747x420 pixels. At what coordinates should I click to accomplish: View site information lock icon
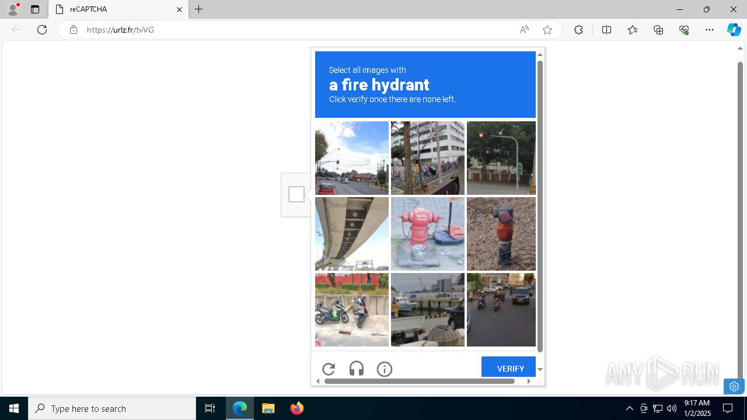pos(74,30)
